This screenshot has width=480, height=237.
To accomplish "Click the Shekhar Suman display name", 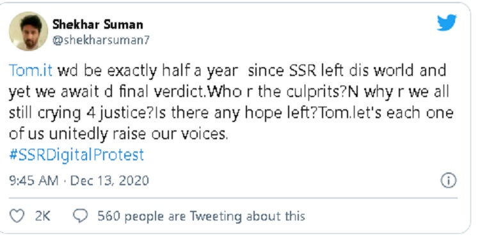I will 98,24.
